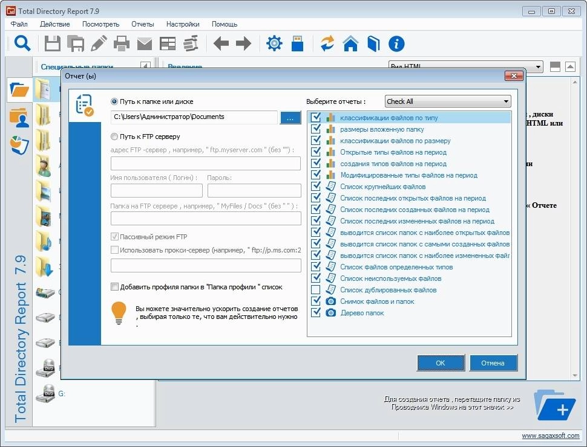Screen dimensions: 587x447
Task: Click the save floppy disk toolbar icon
Action: coord(53,43)
